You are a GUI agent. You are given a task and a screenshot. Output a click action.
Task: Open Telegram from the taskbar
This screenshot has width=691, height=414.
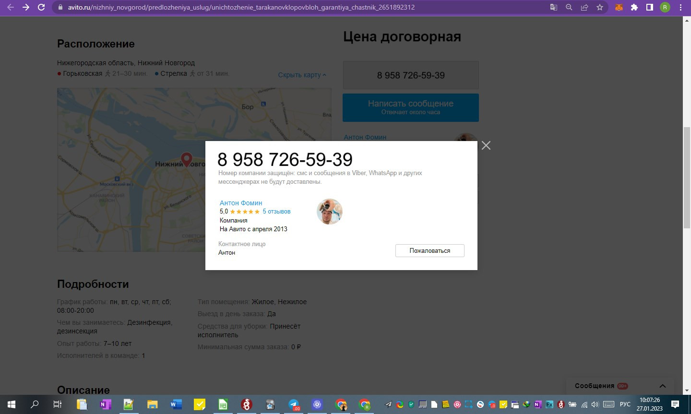pos(294,404)
